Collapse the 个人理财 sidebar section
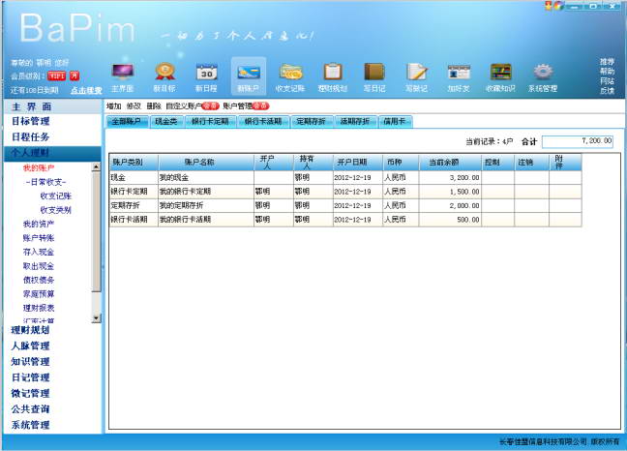This screenshot has height=451, width=627. click(53, 153)
